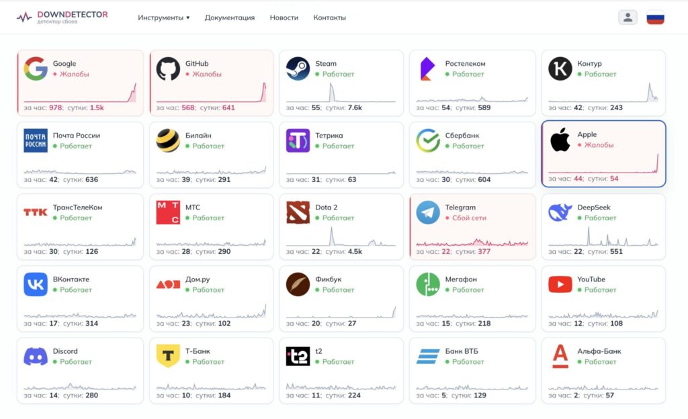Click the DeepSeek spikes chart

(x=603, y=237)
